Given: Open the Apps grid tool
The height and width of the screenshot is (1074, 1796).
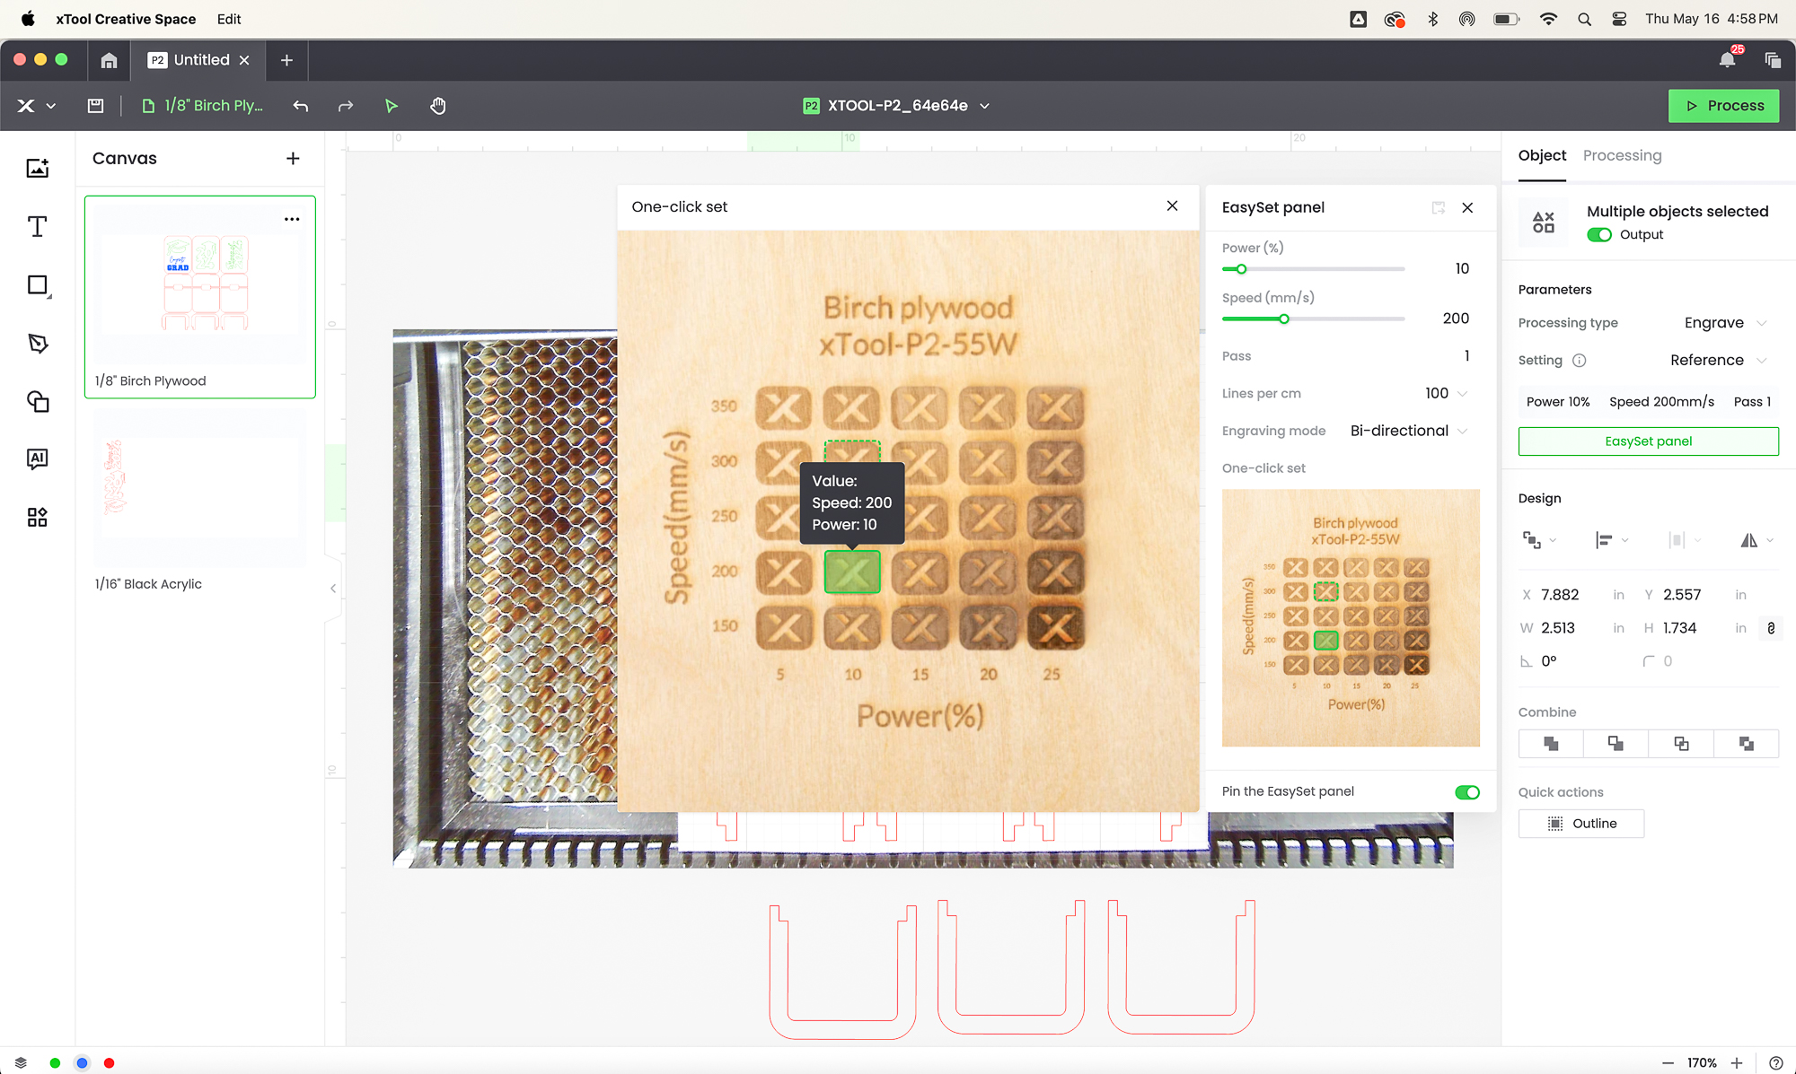Looking at the screenshot, I should pyautogui.click(x=37, y=518).
